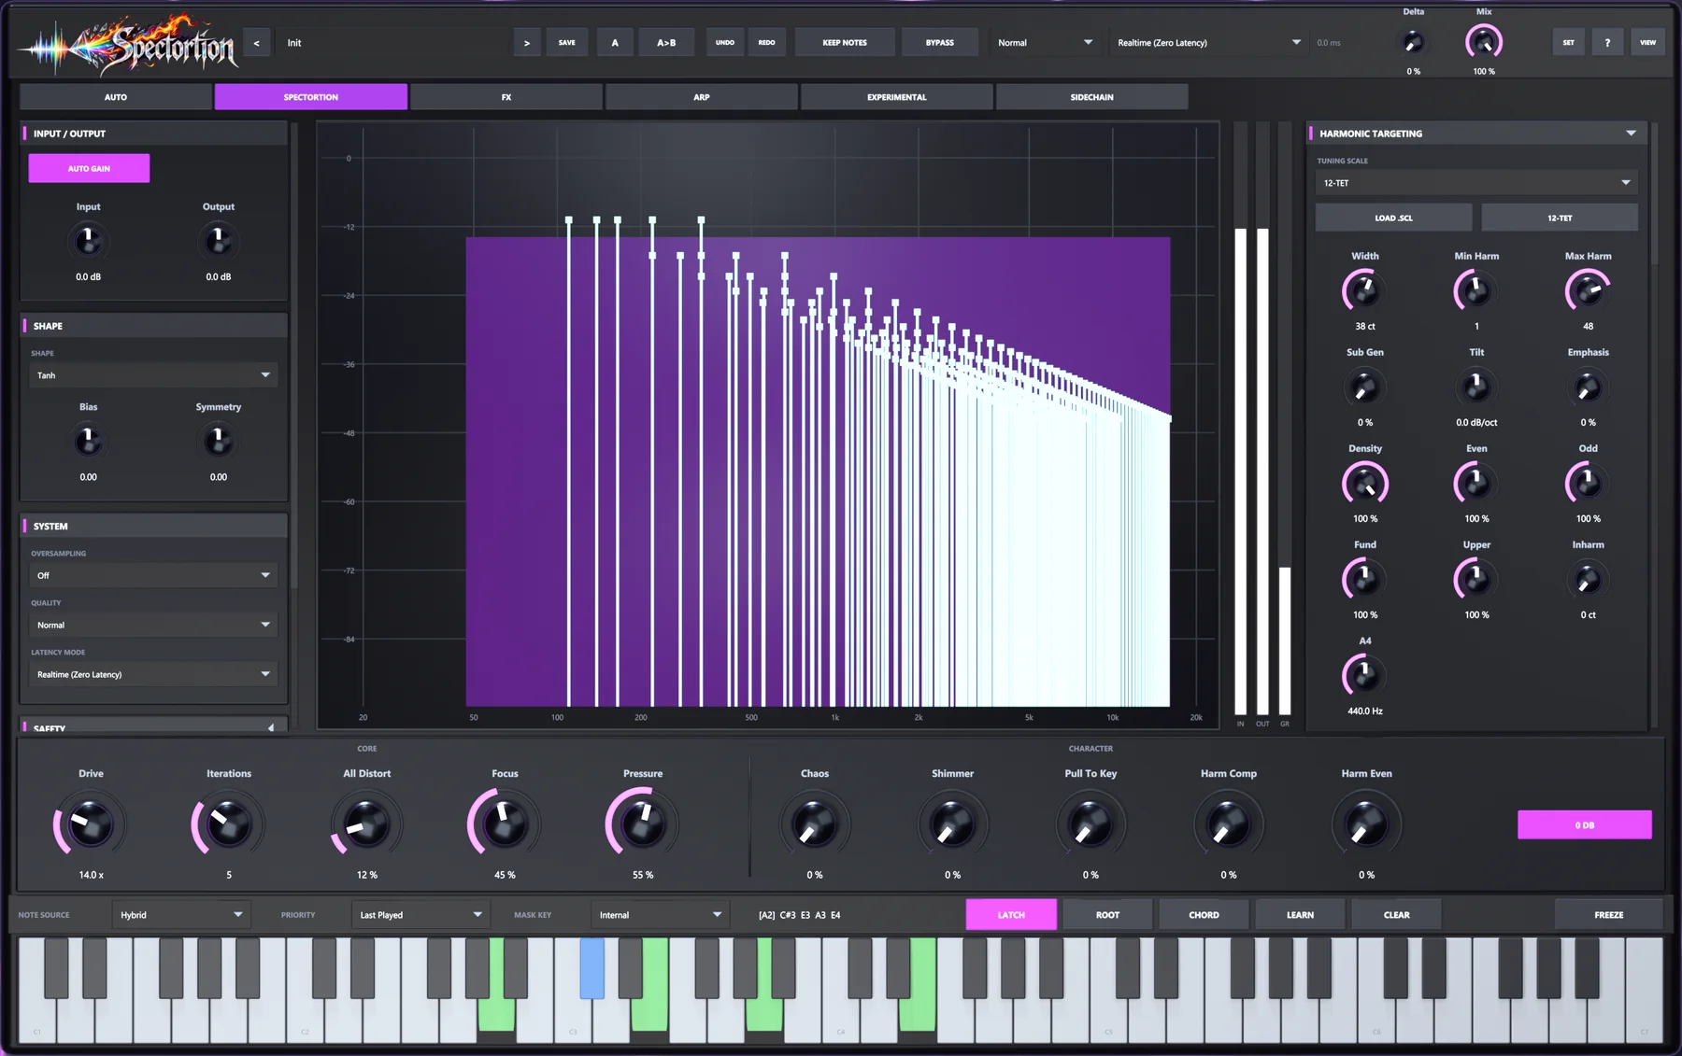1682x1056 pixels.
Task: Open help with the question mark button
Action: pyautogui.click(x=1607, y=42)
